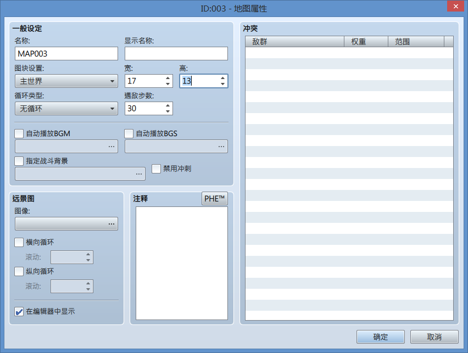Decrease the 高 value with down arrow
The height and width of the screenshot is (353, 468).
(x=222, y=84)
